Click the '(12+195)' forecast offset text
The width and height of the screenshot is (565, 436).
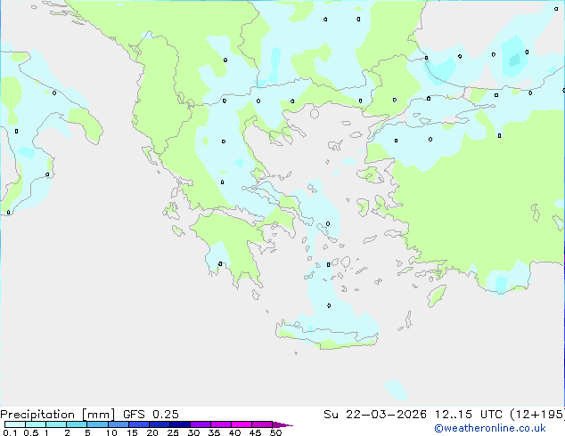[536, 415]
